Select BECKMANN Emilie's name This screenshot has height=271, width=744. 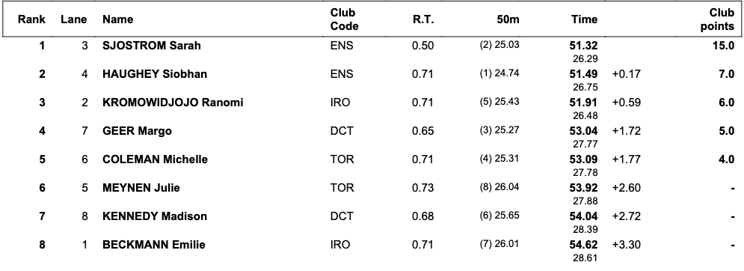[x=154, y=245]
